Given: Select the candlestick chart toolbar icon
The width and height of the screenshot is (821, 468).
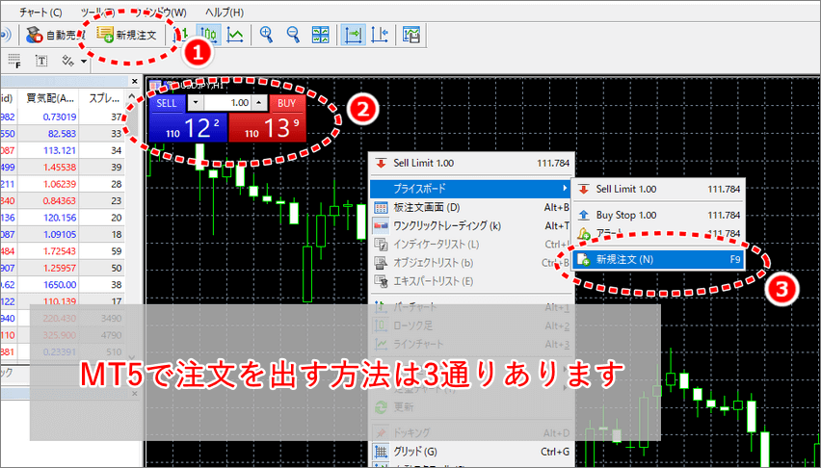Looking at the screenshot, I should [208, 35].
